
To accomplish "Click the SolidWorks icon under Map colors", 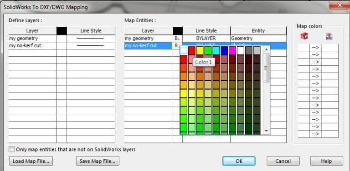I will [x=304, y=36].
